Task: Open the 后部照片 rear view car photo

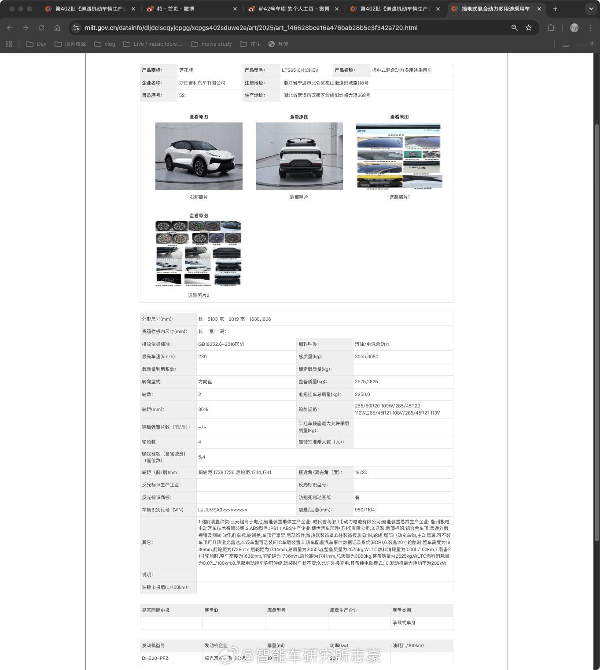Action: tap(299, 156)
